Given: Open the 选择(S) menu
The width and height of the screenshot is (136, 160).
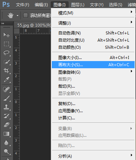Looking at the screenshot, I should [116, 5].
